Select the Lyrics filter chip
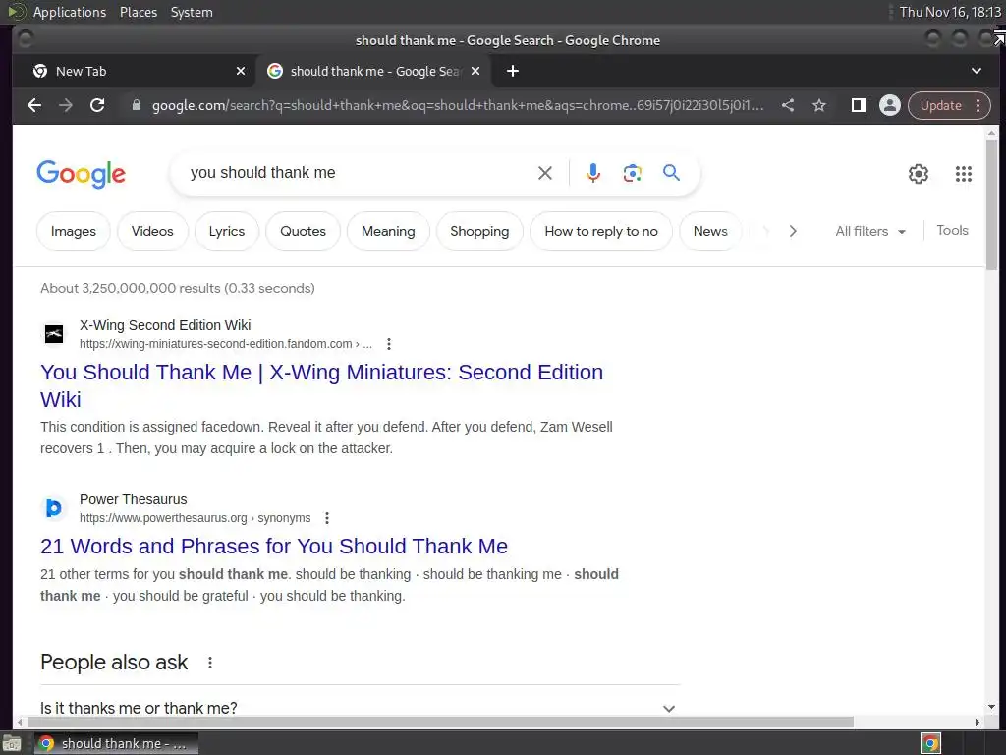 coord(227,231)
